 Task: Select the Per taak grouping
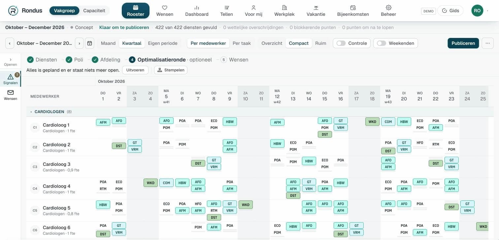pyautogui.click(x=242, y=43)
